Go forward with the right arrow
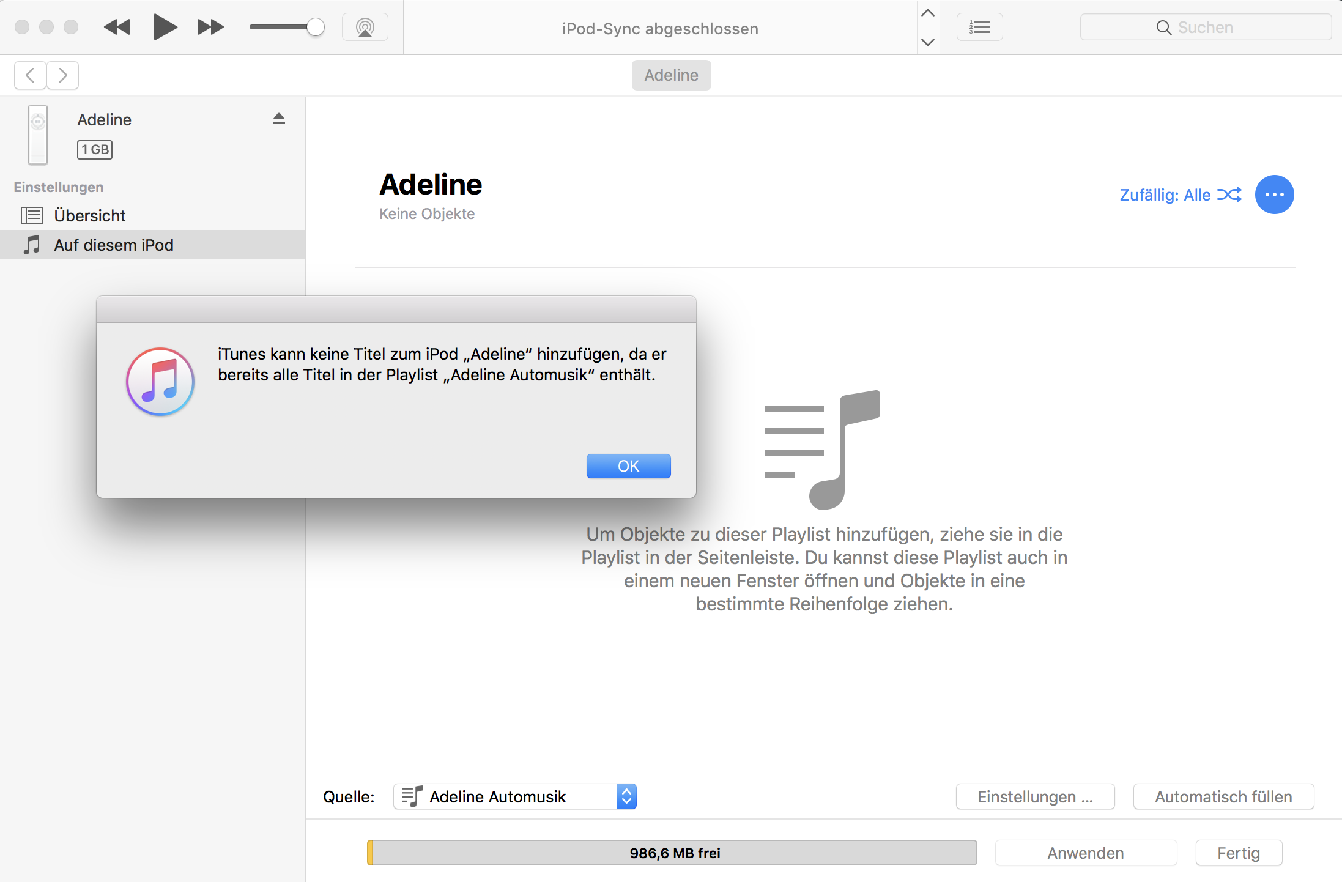This screenshot has height=882, width=1342. click(63, 75)
